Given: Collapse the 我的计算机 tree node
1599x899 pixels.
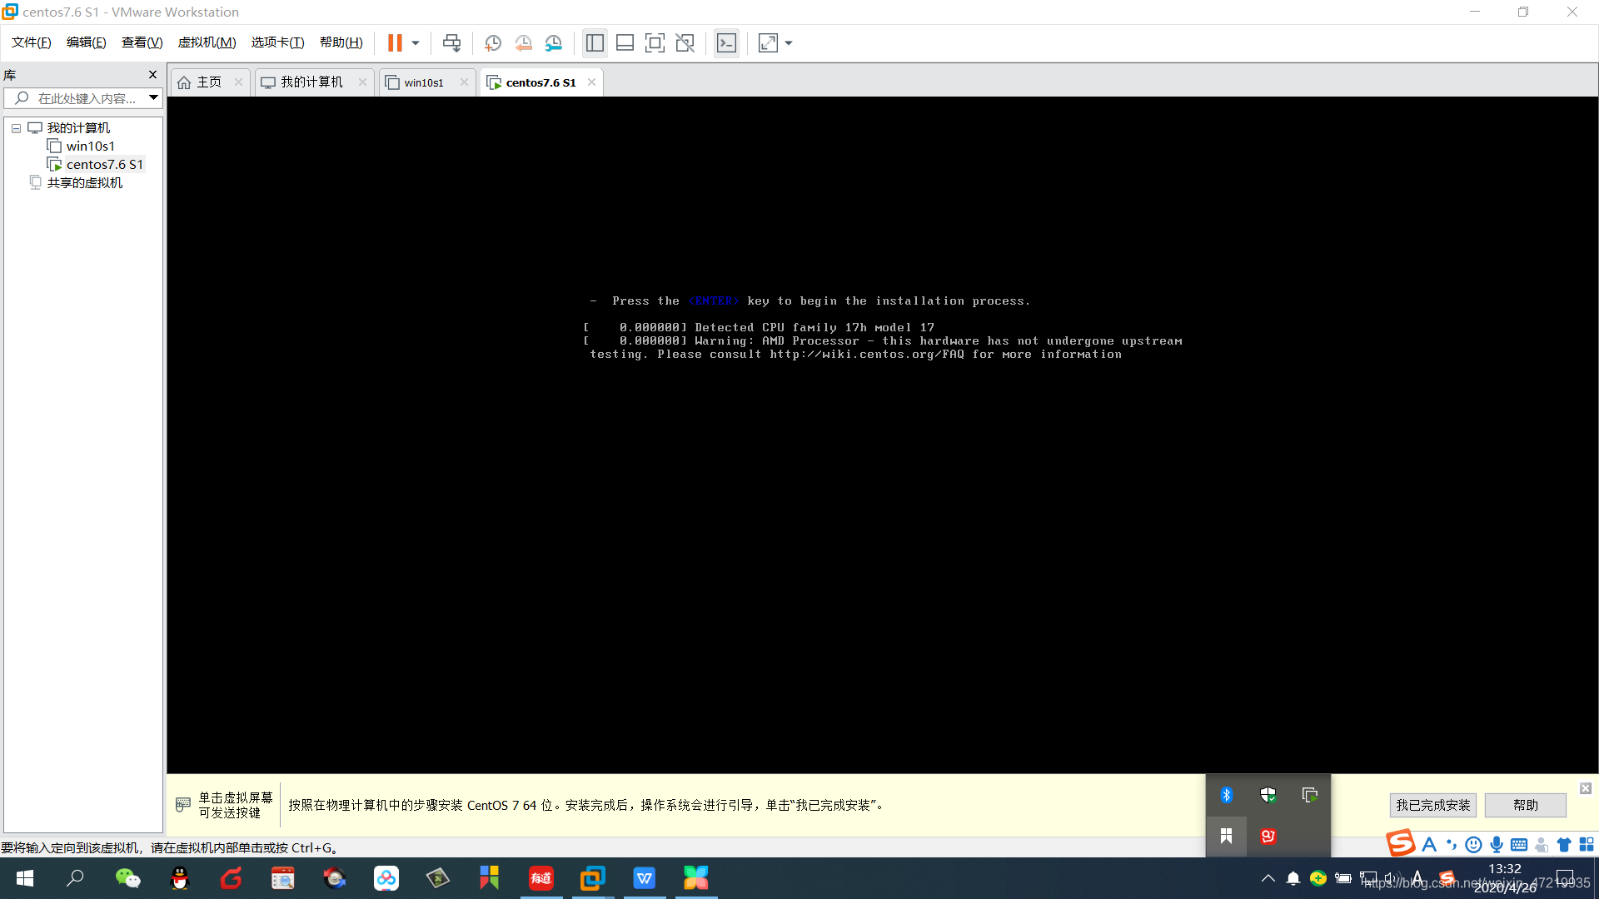Looking at the screenshot, I should (16, 128).
